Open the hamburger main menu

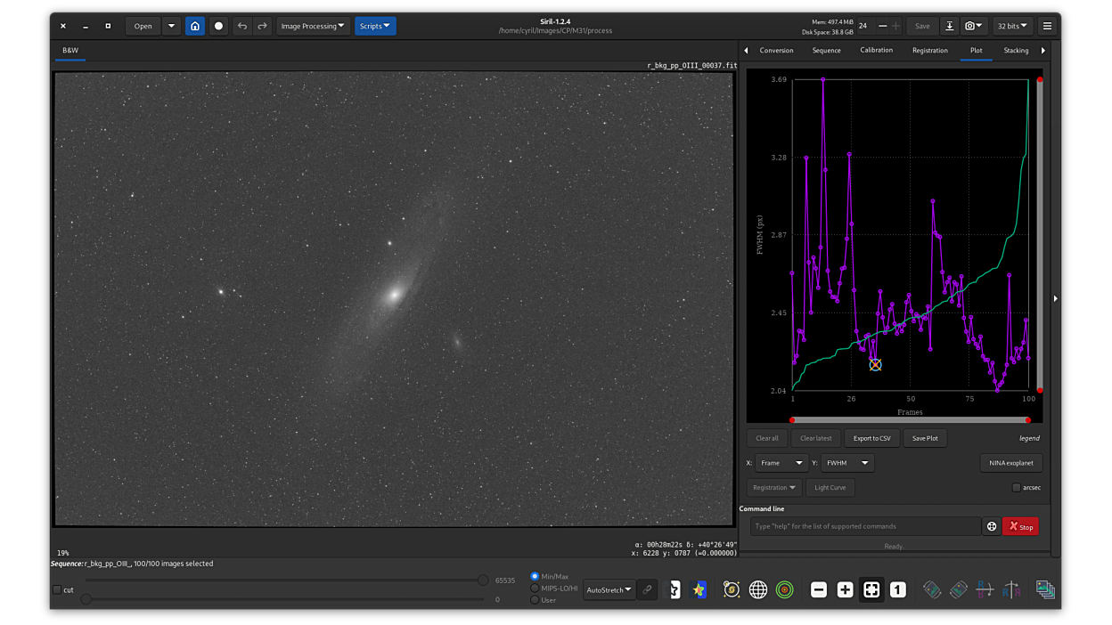point(1047,26)
